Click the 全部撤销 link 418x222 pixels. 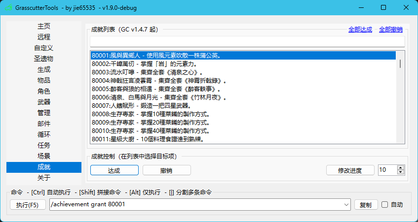pos(391,30)
